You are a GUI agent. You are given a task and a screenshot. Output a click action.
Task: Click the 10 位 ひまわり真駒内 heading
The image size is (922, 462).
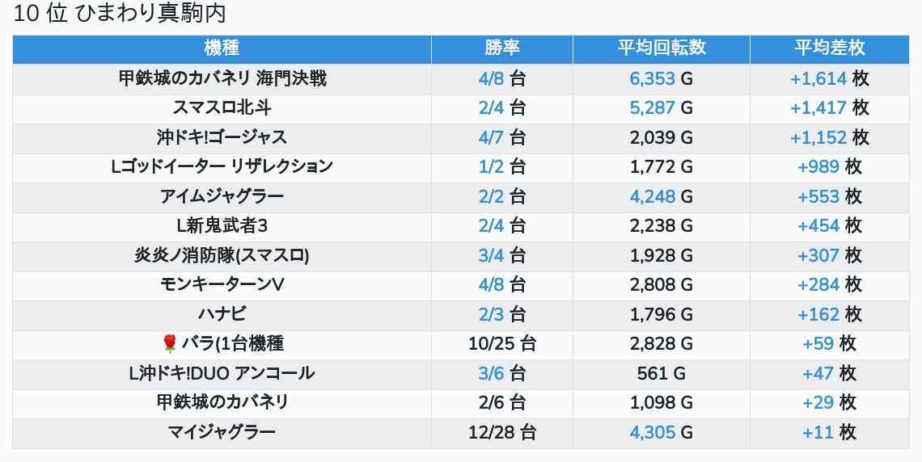pos(120,14)
